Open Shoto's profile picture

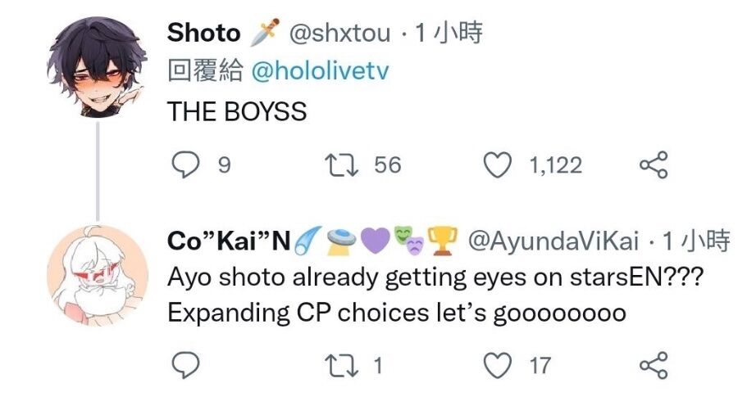pos(97,67)
